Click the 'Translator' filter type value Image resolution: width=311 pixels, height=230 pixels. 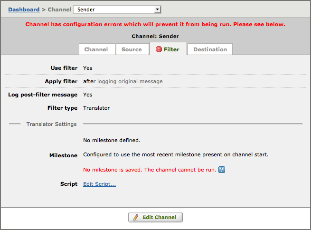pyautogui.click(x=96, y=108)
